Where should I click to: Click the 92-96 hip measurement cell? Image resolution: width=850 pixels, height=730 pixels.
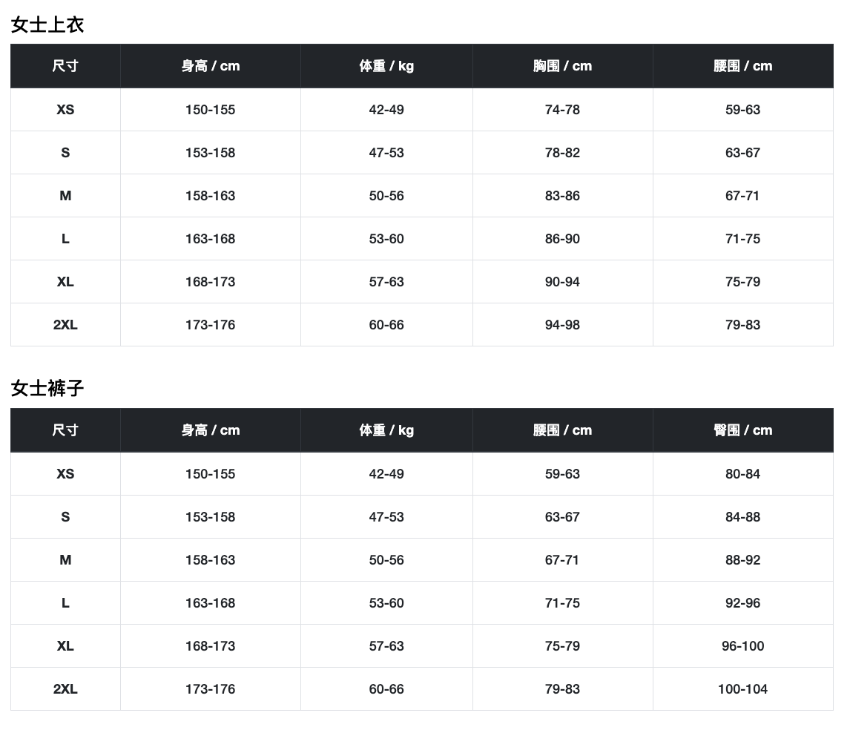[742, 603]
